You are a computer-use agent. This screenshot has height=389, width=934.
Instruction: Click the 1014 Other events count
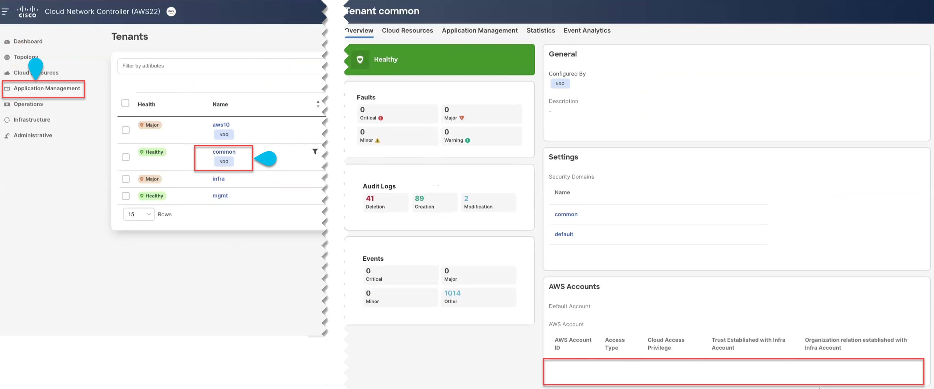[x=452, y=293]
